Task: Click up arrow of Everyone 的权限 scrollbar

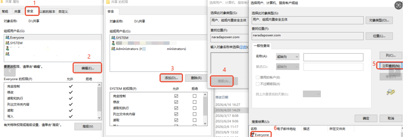Action: 100,85
